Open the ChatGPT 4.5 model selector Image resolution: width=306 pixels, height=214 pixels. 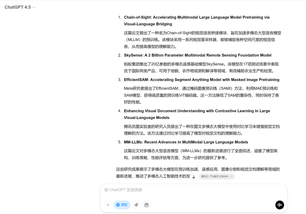tap(20, 7)
